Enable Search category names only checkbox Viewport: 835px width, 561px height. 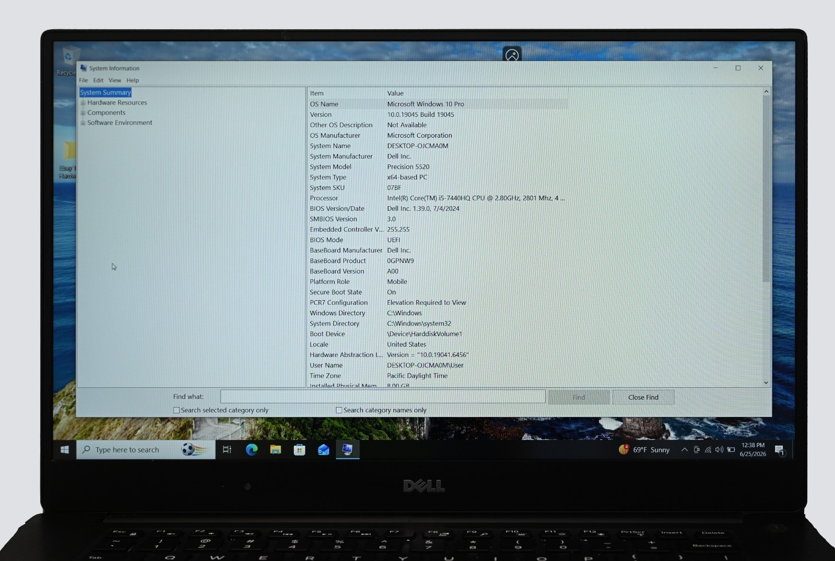point(339,410)
